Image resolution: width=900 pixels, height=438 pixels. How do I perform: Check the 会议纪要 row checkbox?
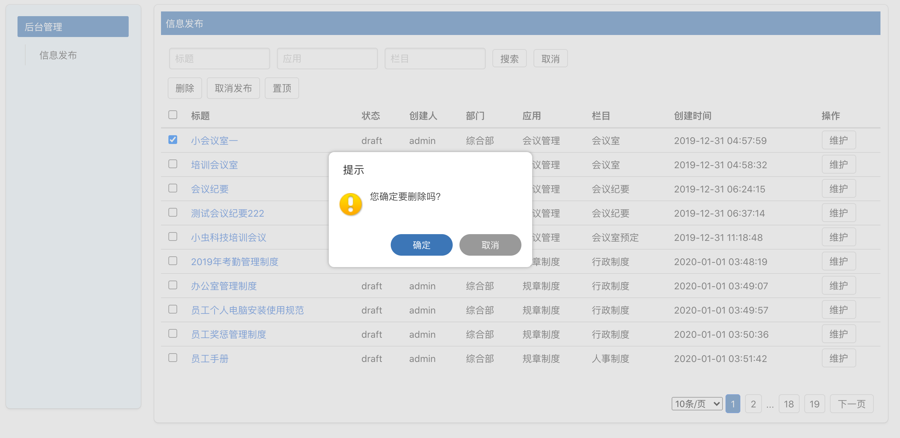click(172, 188)
